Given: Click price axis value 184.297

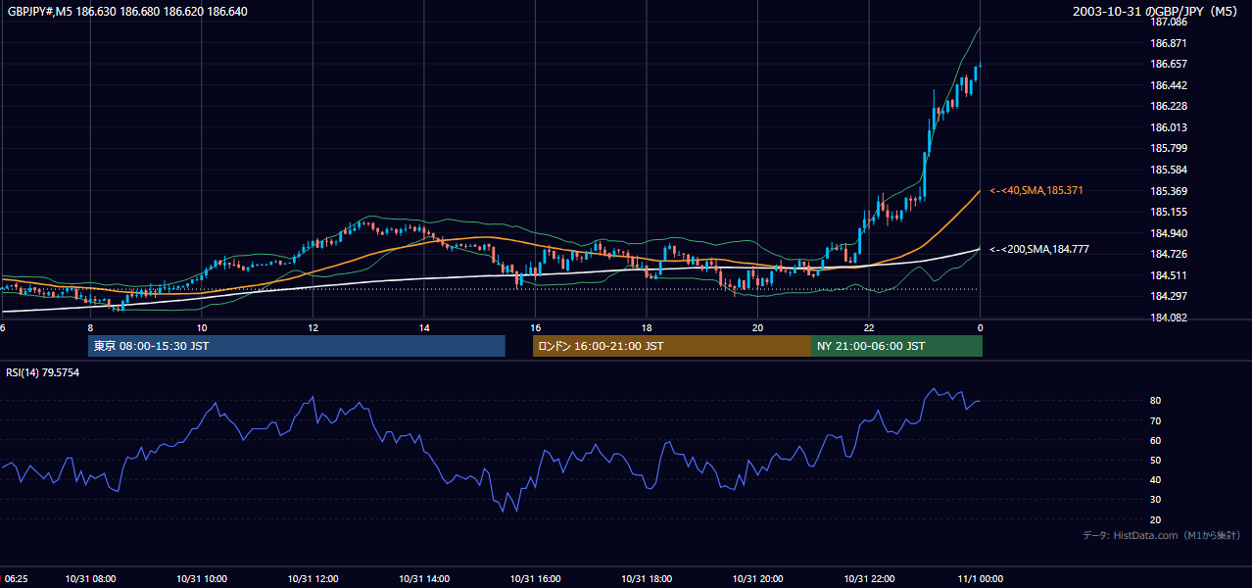Looking at the screenshot, I should click(1170, 296).
